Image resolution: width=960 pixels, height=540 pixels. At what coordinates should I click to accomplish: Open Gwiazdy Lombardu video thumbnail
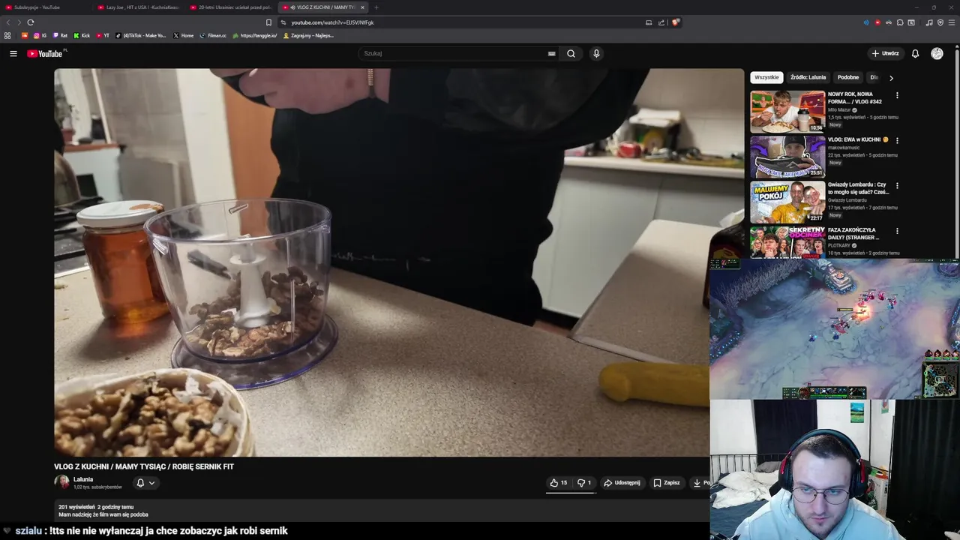click(x=787, y=202)
